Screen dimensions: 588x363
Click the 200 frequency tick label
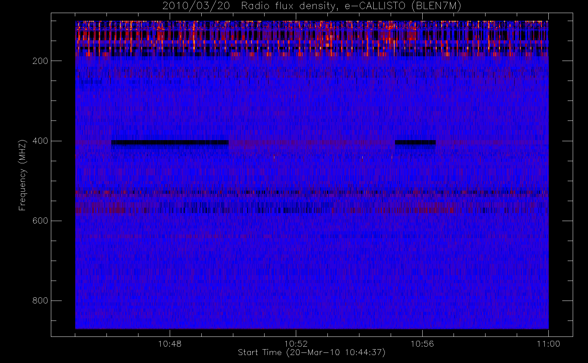[x=40, y=61]
